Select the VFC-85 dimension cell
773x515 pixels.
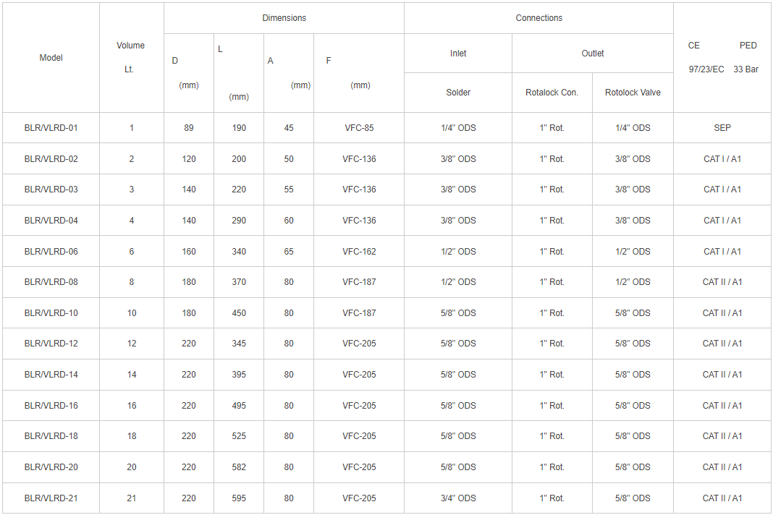coord(359,128)
